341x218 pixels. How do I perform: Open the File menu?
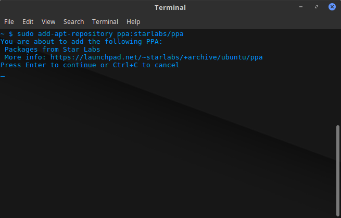[9, 22]
